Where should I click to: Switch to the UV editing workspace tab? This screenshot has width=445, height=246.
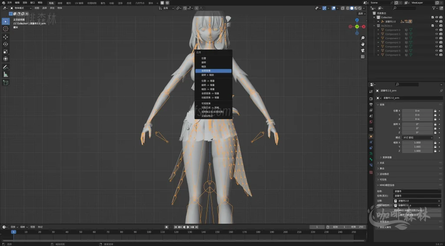[x=79, y=3]
